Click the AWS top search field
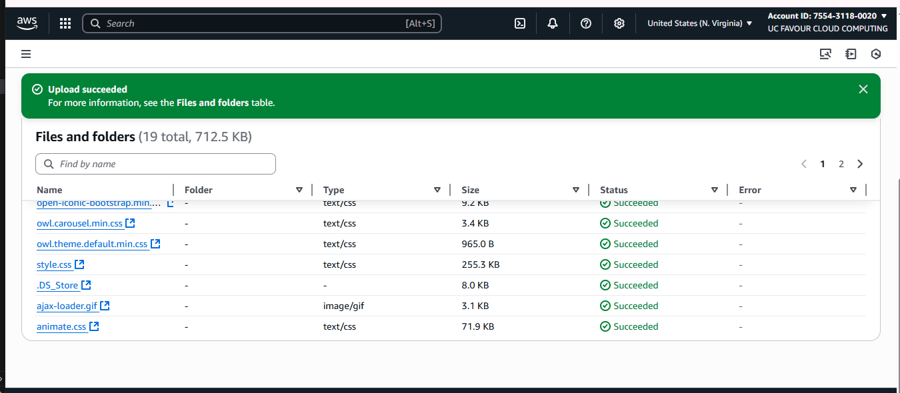 (262, 23)
